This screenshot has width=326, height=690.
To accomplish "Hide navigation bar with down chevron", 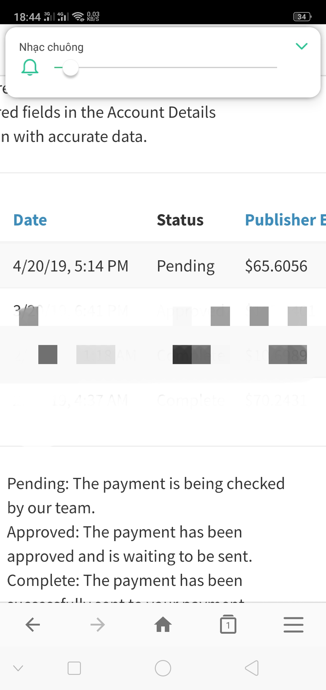I will [x=18, y=668].
